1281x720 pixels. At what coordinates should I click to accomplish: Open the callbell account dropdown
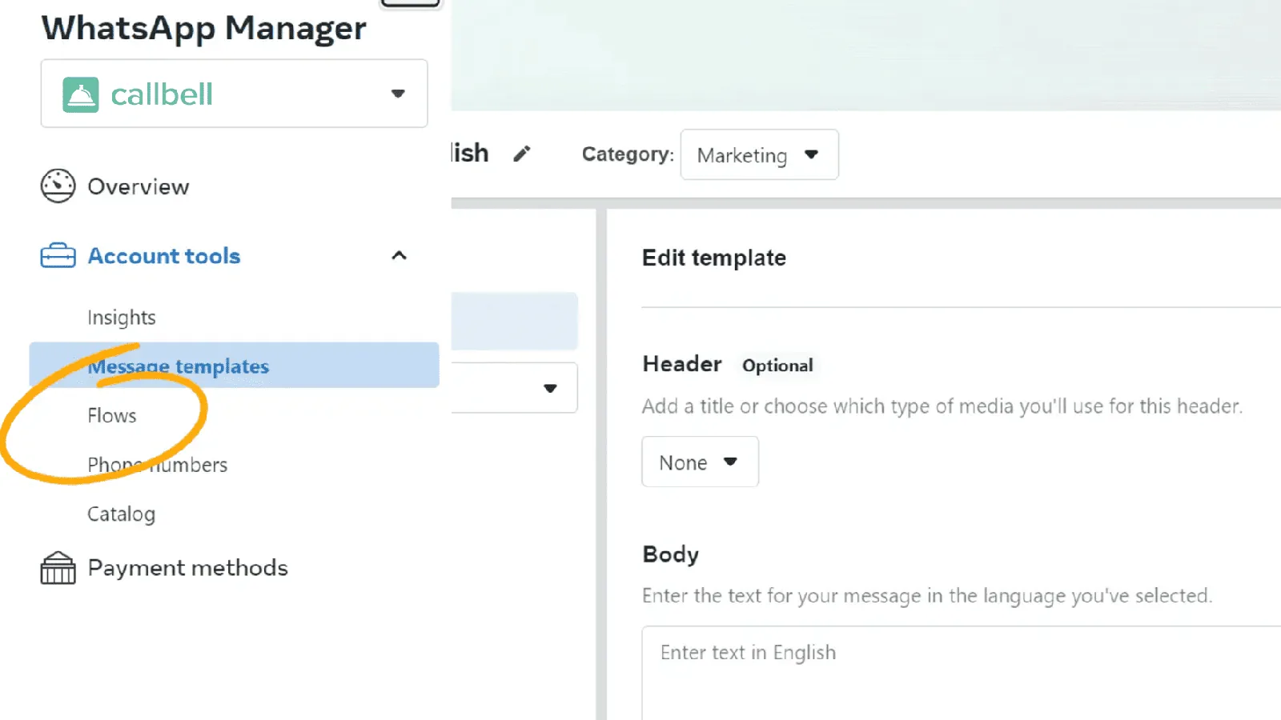click(x=234, y=94)
